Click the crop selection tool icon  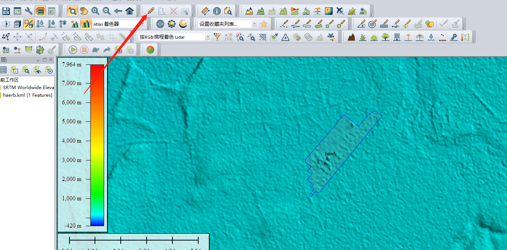[112, 37]
